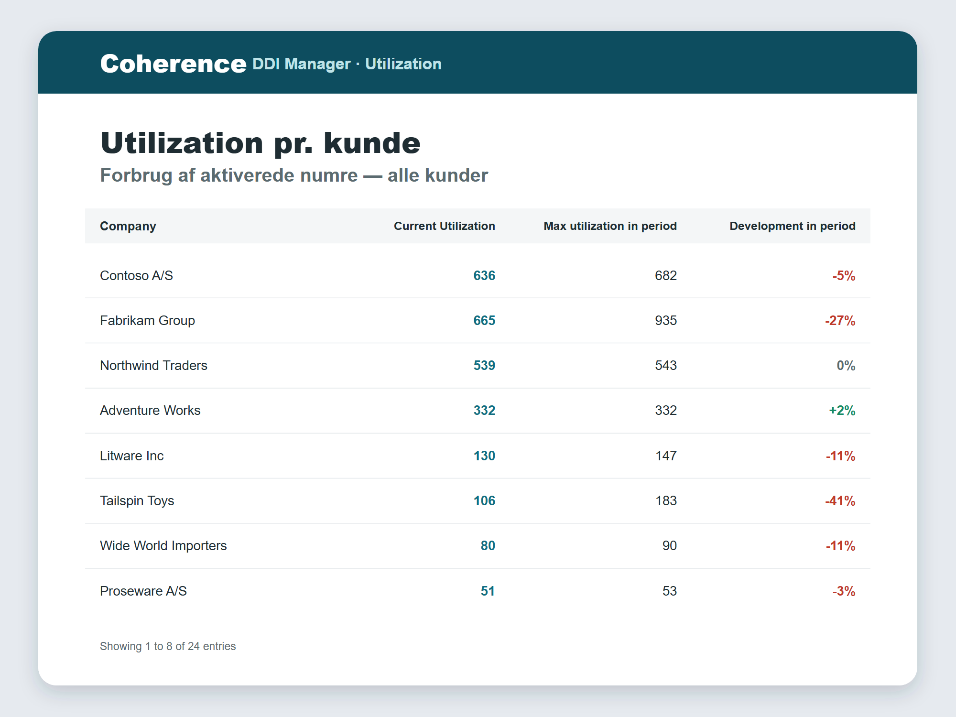Click Litware Inc -11% development value
This screenshot has width=956, height=717.
pyautogui.click(x=841, y=456)
